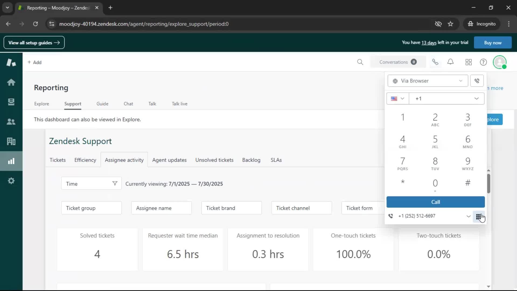The width and height of the screenshot is (517, 291).
Task: Dial the 5 JKL key
Action: tap(435, 141)
